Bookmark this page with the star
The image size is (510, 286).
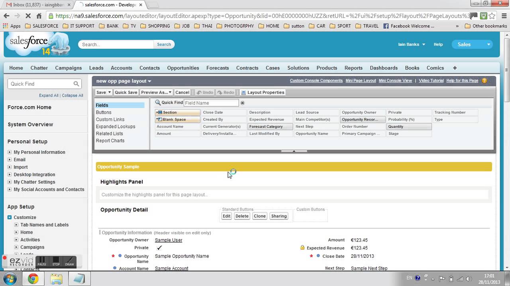tap(492, 16)
